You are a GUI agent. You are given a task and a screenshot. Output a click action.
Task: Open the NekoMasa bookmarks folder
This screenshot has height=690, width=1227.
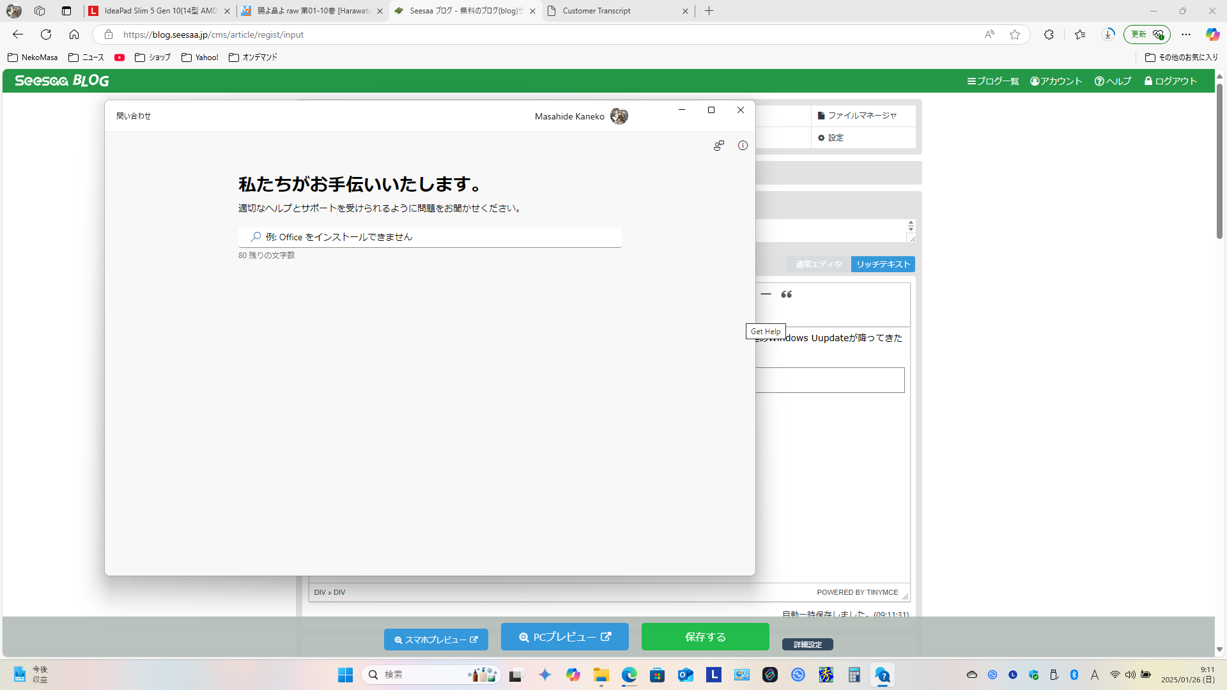pyautogui.click(x=33, y=57)
